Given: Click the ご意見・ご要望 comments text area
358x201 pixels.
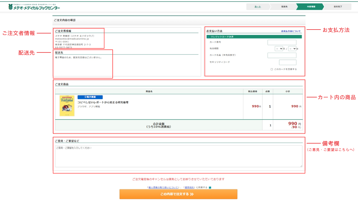Looking at the screenshot, I should click(178, 156).
